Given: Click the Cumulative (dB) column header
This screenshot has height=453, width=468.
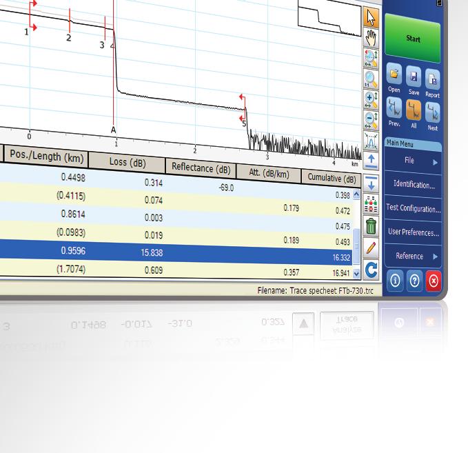Looking at the screenshot, I should pyautogui.click(x=332, y=179).
